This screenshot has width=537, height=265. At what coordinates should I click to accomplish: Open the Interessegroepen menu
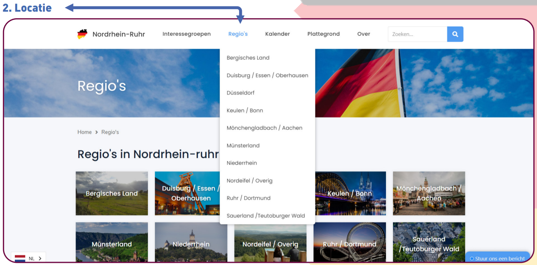tap(186, 34)
